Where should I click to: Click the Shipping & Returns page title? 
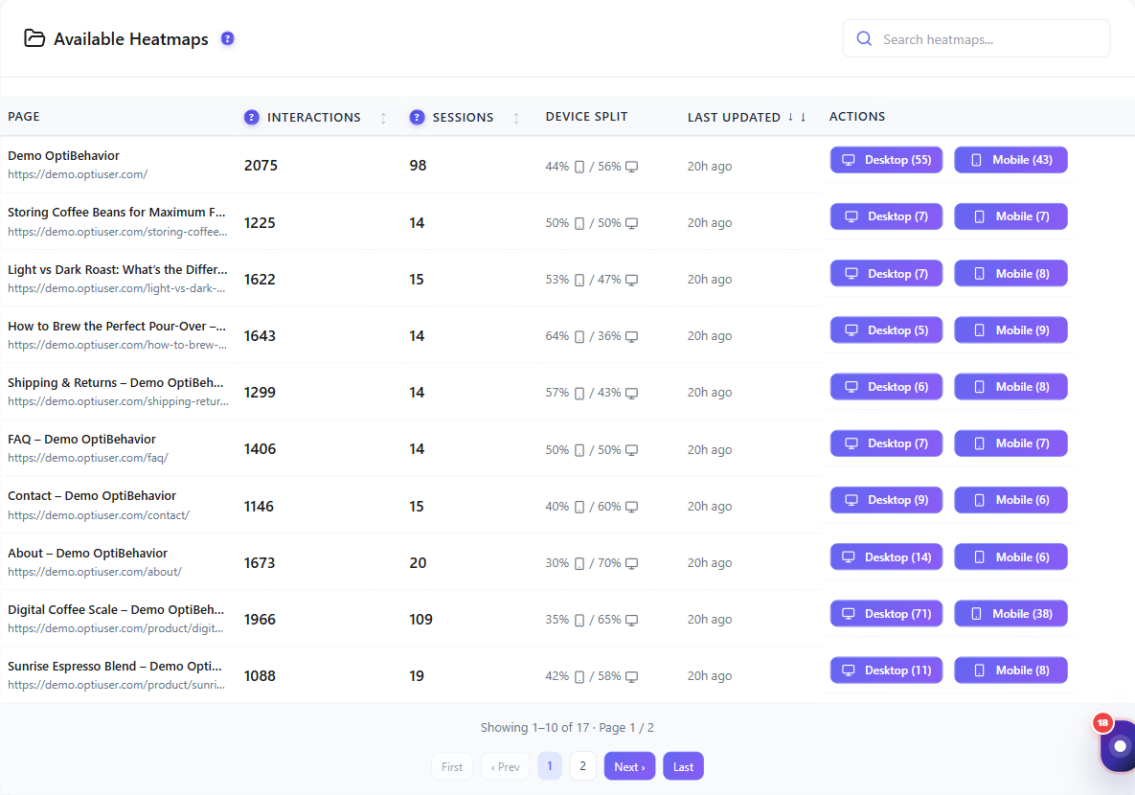pos(116,382)
